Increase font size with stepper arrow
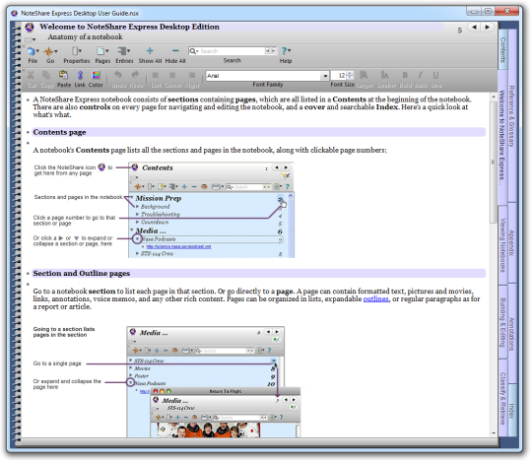Screen dimensions: 532x461 click(350, 73)
